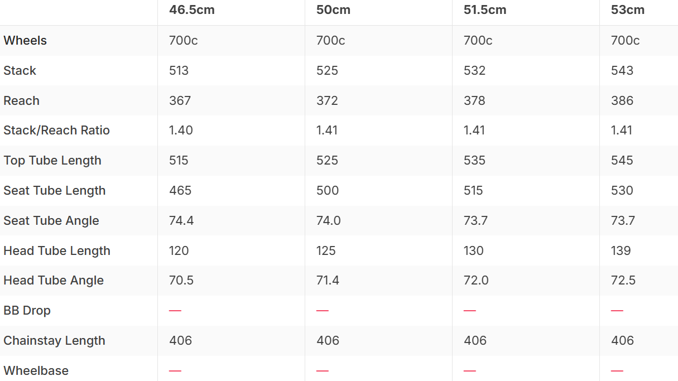This screenshot has width=678, height=381.
Task: Click the 51.5cm seat tube length 515
Action: tap(473, 191)
